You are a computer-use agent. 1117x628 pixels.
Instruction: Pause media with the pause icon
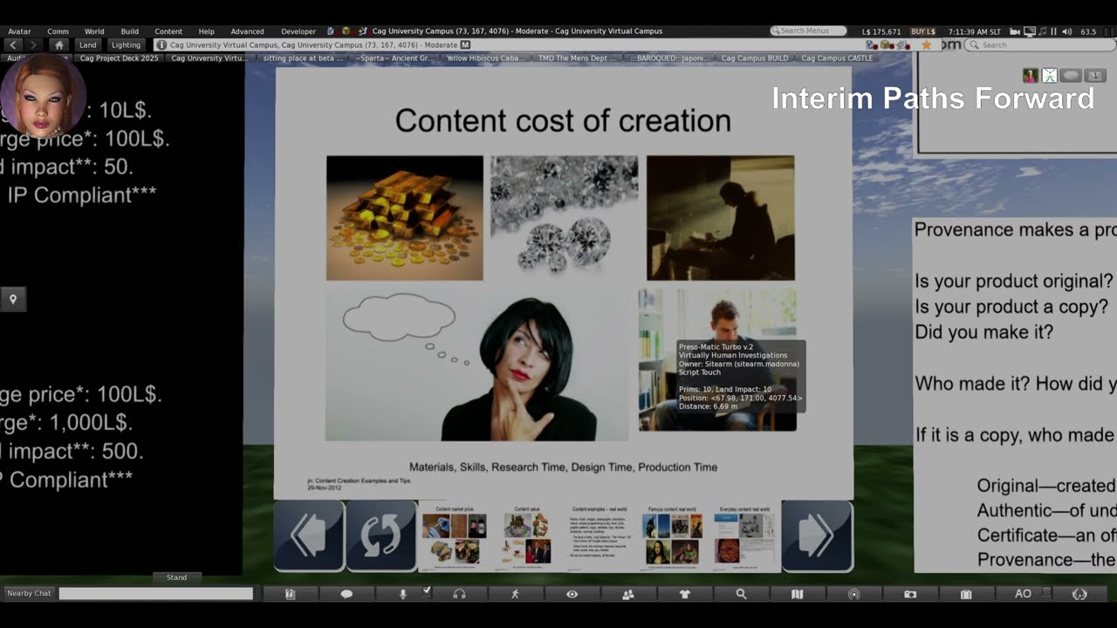tap(1053, 31)
